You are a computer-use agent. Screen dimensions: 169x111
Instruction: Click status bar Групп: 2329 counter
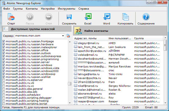click(x=131, y=107)
